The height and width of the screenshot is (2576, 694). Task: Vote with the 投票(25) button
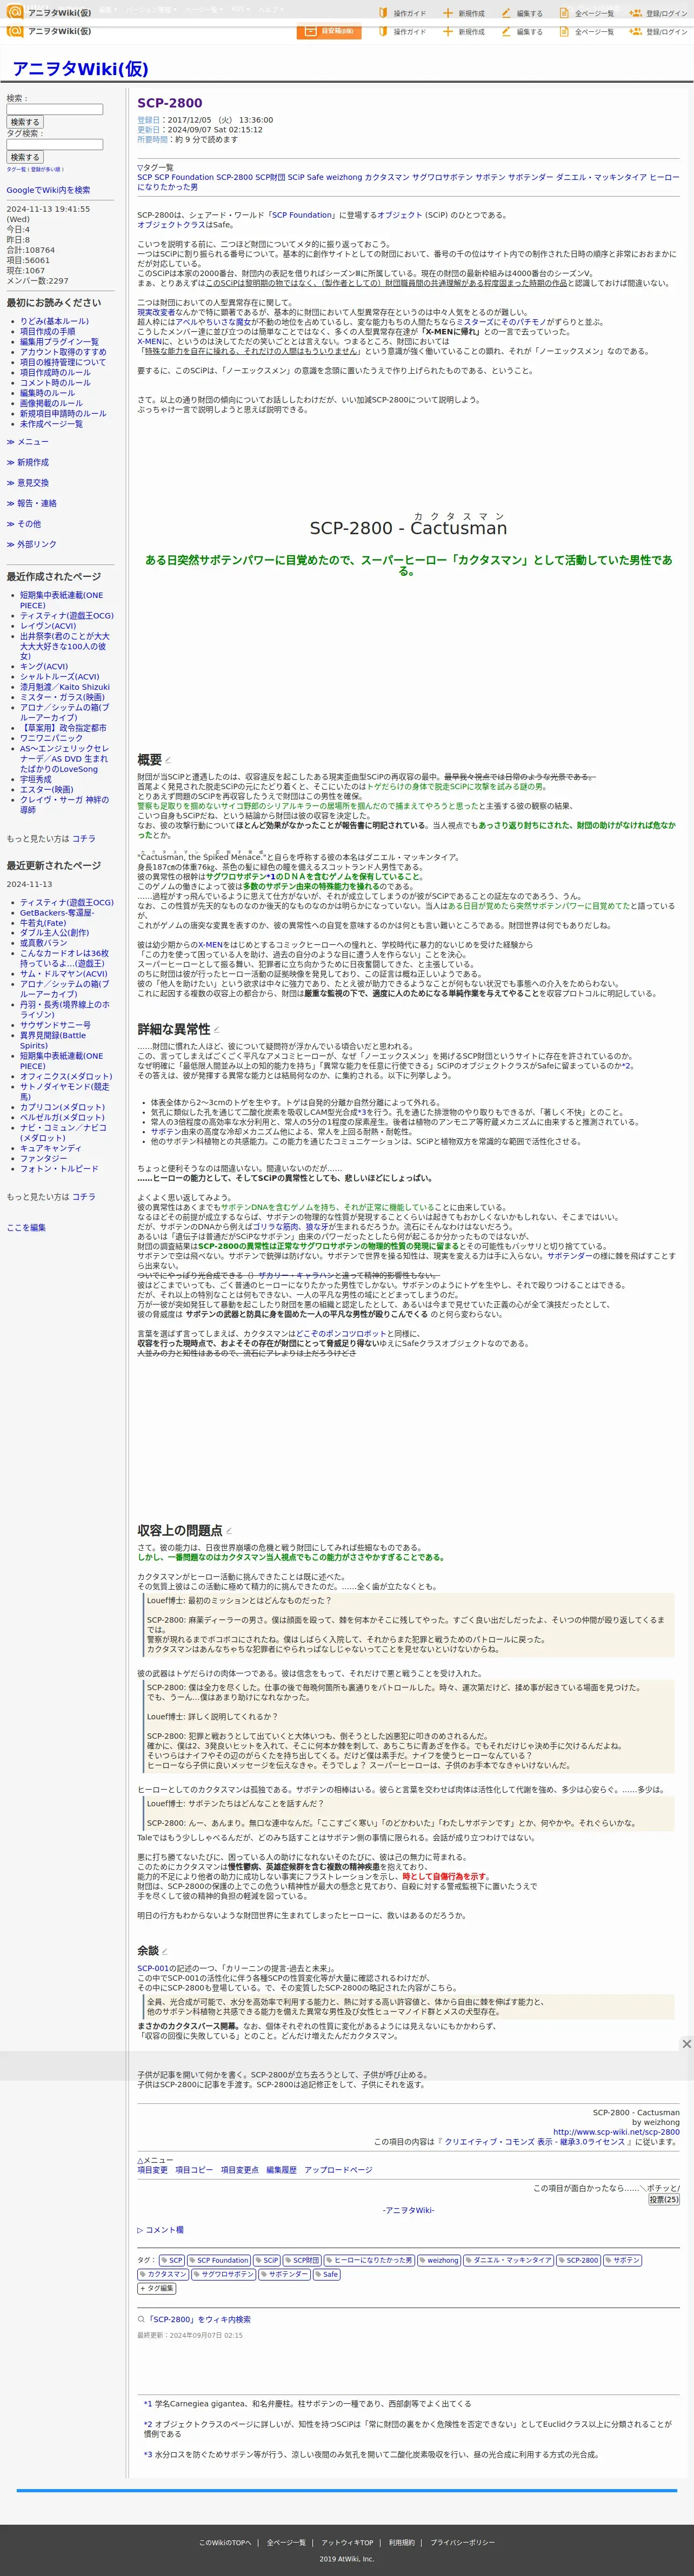tap(663, 2199)
